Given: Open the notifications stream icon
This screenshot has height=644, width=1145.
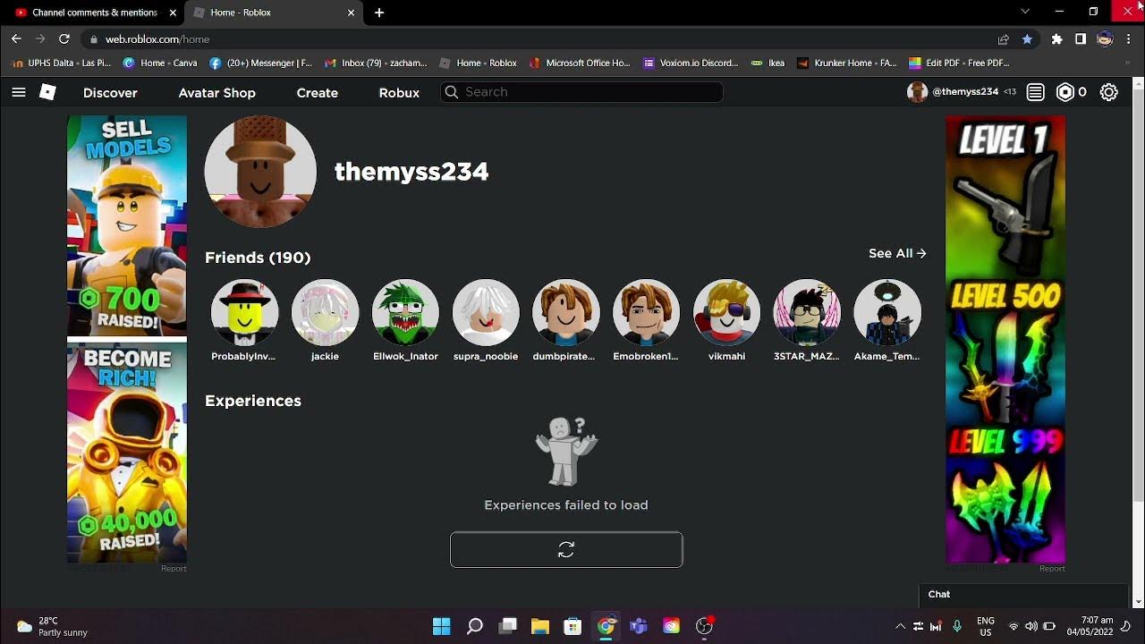Looking at the screenshot, I should pos(1035,92).
